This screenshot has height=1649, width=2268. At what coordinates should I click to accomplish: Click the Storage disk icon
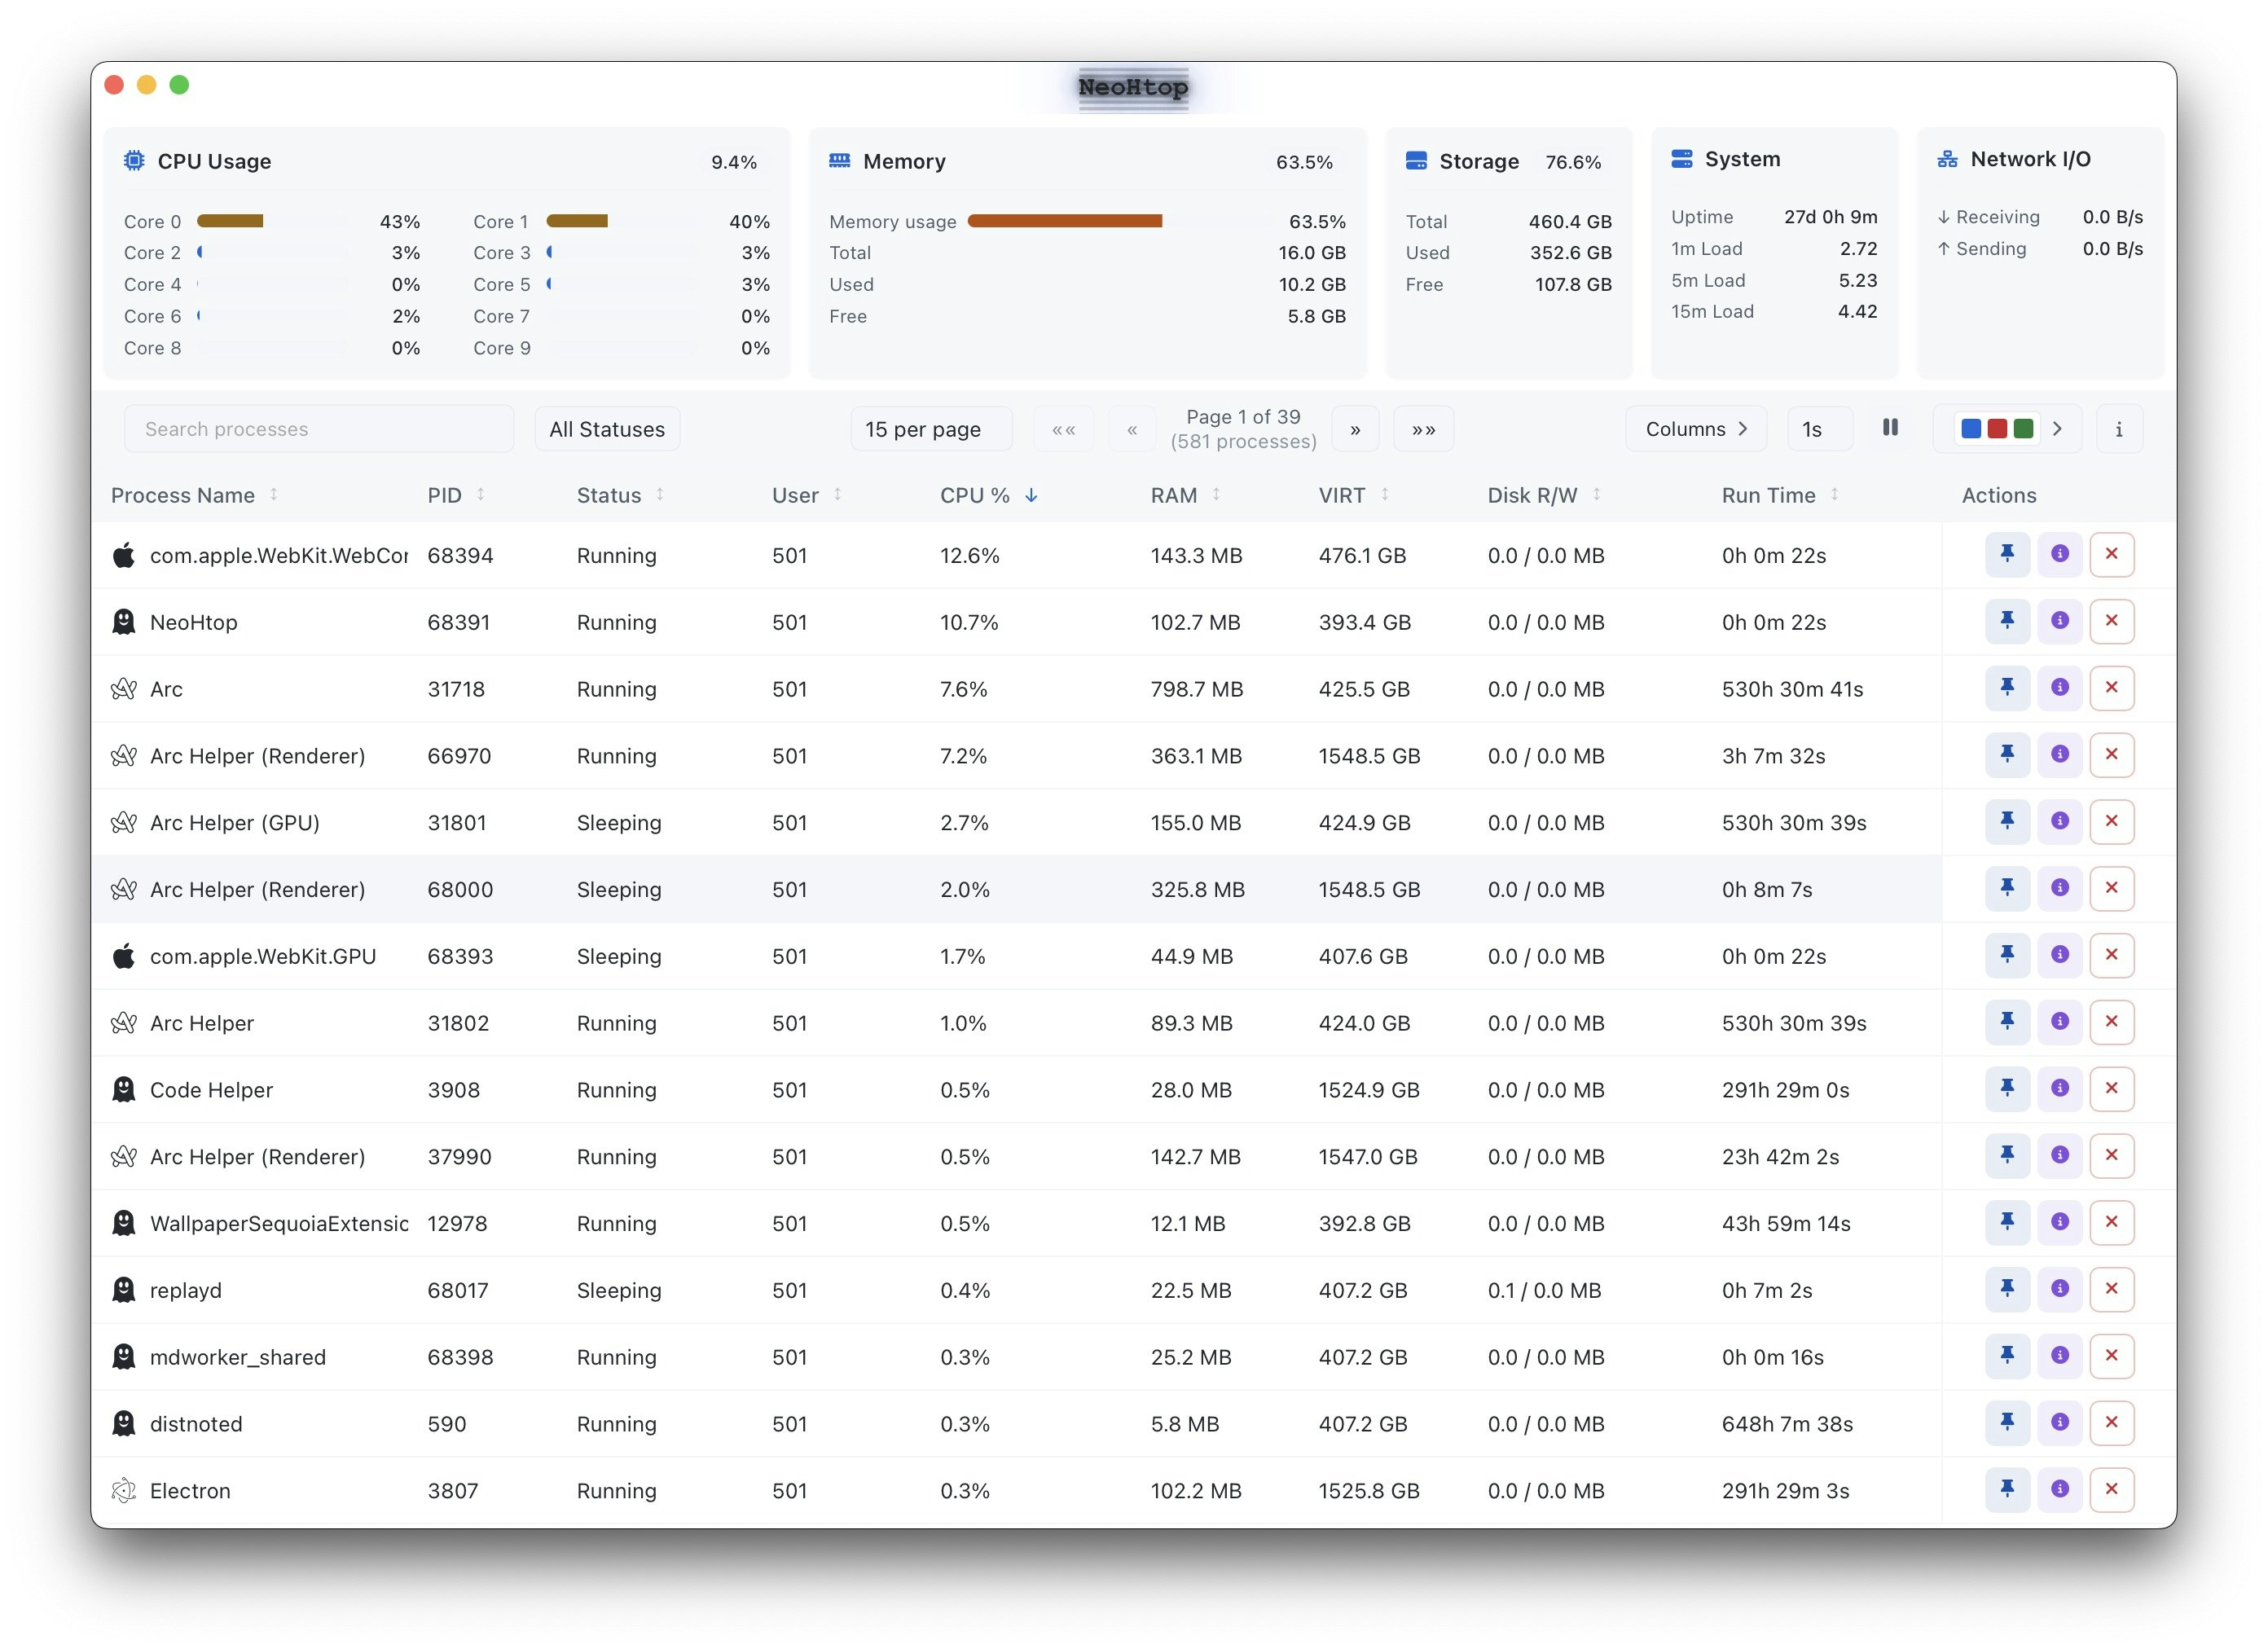coord(1415,161)
